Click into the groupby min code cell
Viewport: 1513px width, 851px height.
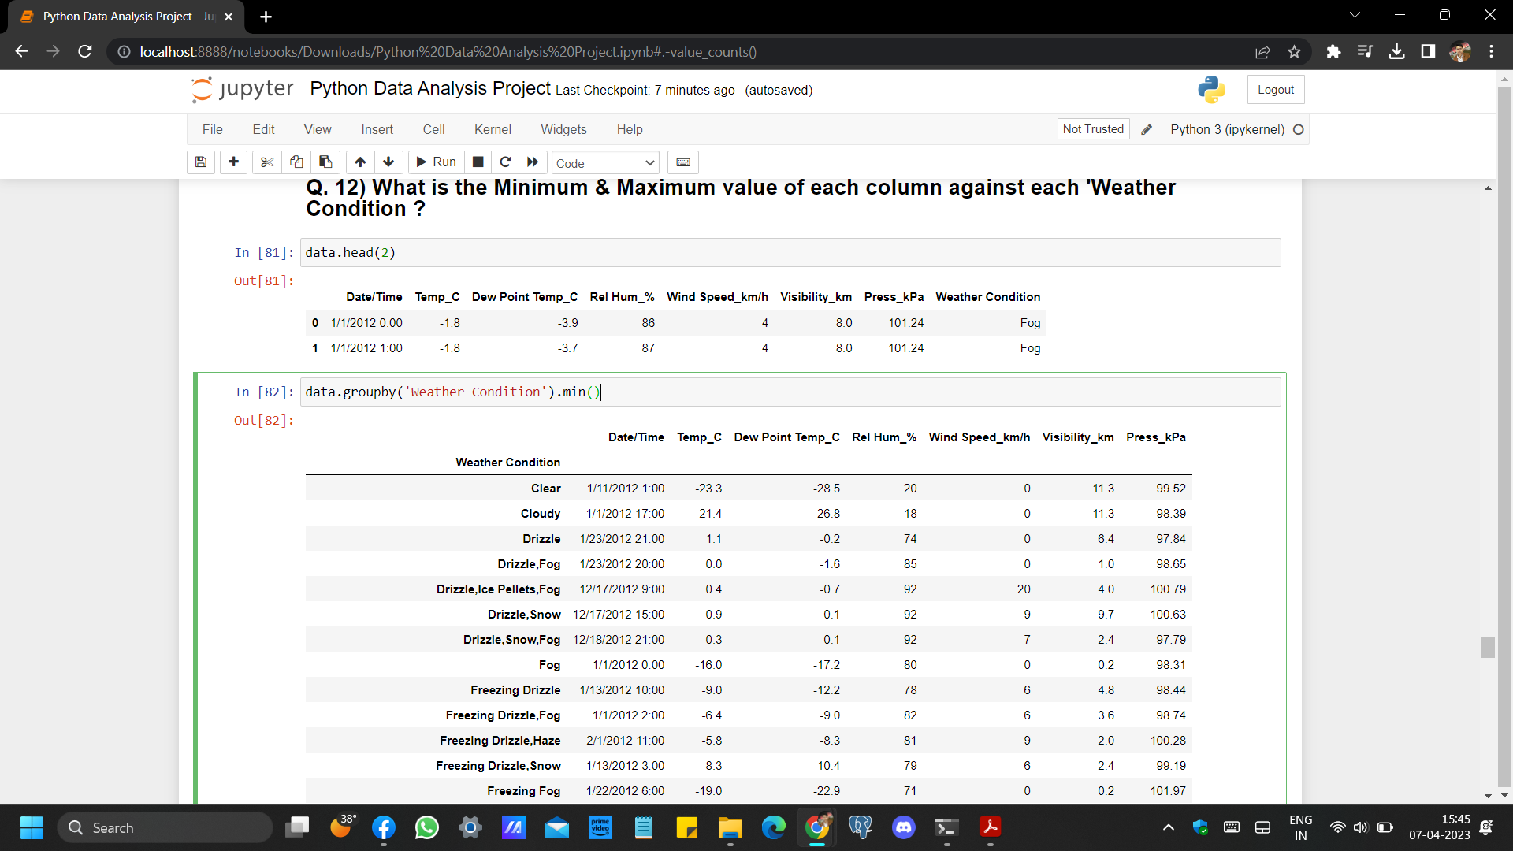[788, 392]
